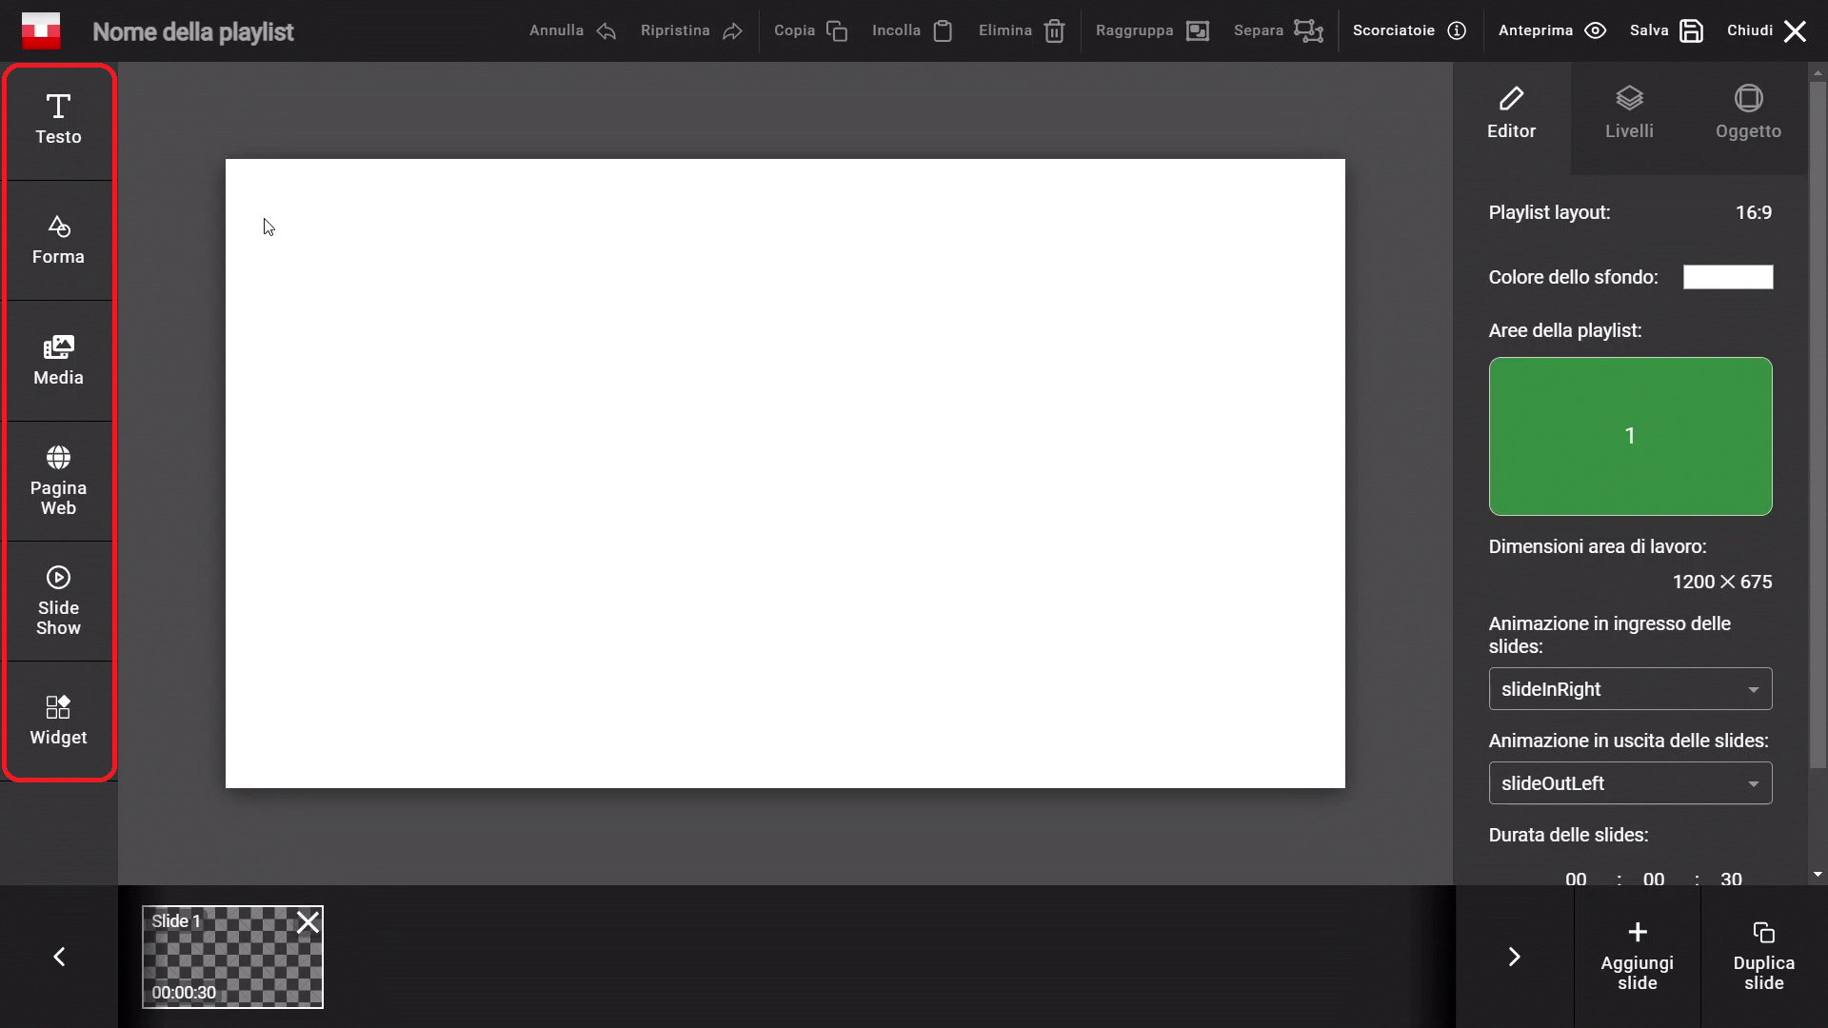Switch to the Oggetto tab
Image resolution: width=1828 pixels, height=1028 pixels.
(1748, 112)
